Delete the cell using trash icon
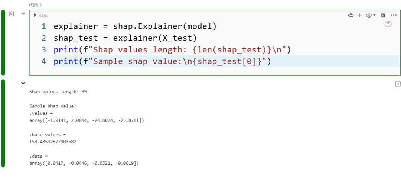 click(383, 15)
